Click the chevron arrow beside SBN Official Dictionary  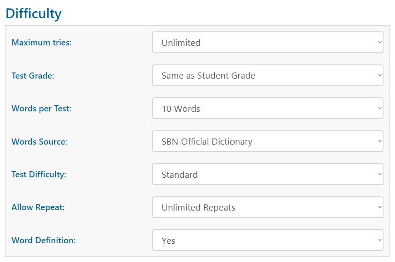(x=379, y=141)
